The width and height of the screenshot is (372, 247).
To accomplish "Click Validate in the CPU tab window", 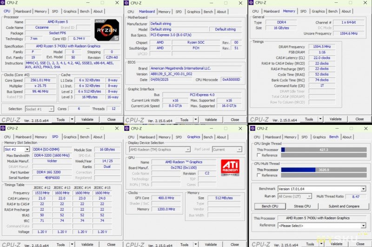I will pos(87,120).
